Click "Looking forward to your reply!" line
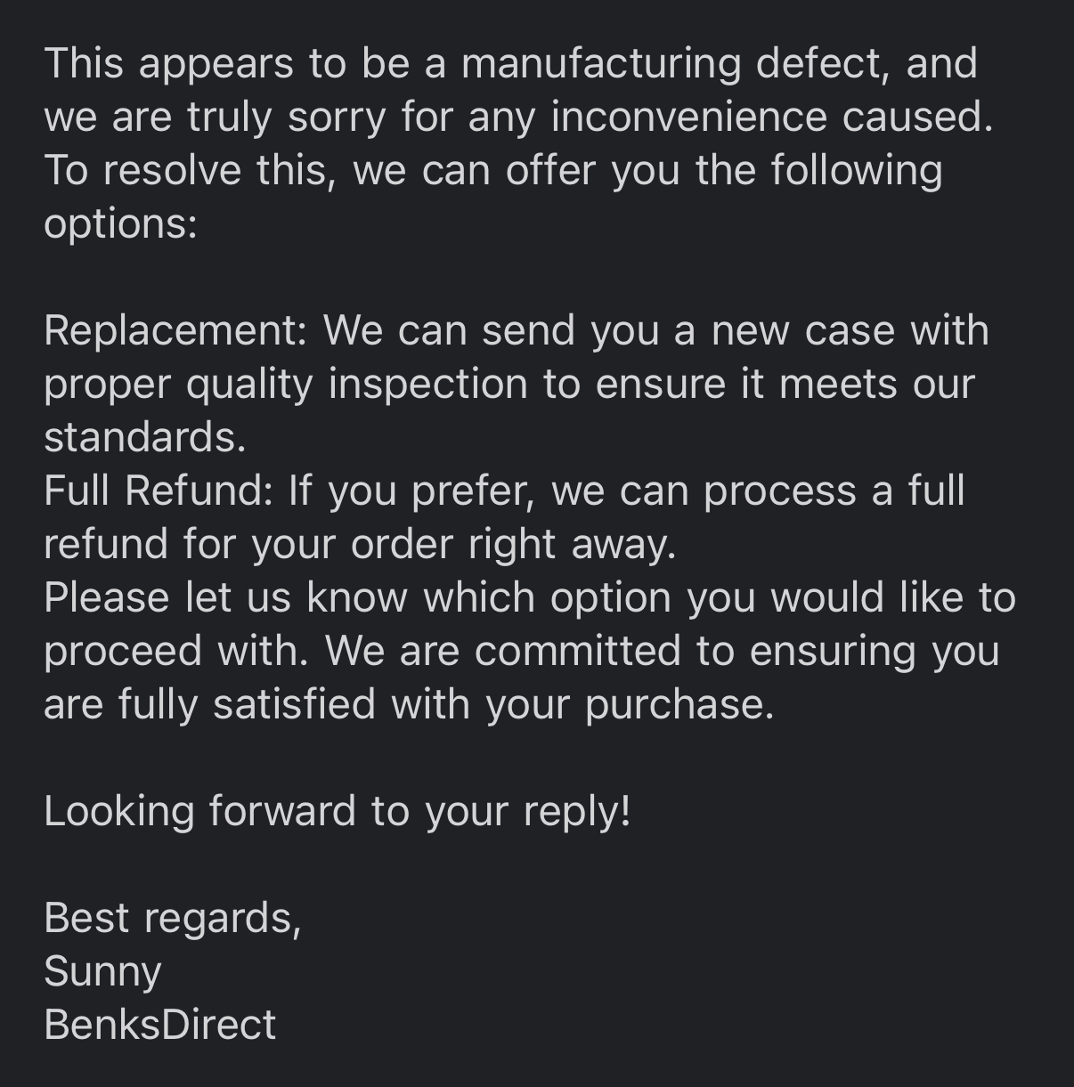The width and height of the screenshot is (1074, 1087). pyautogui.click(x=337, y=811)
